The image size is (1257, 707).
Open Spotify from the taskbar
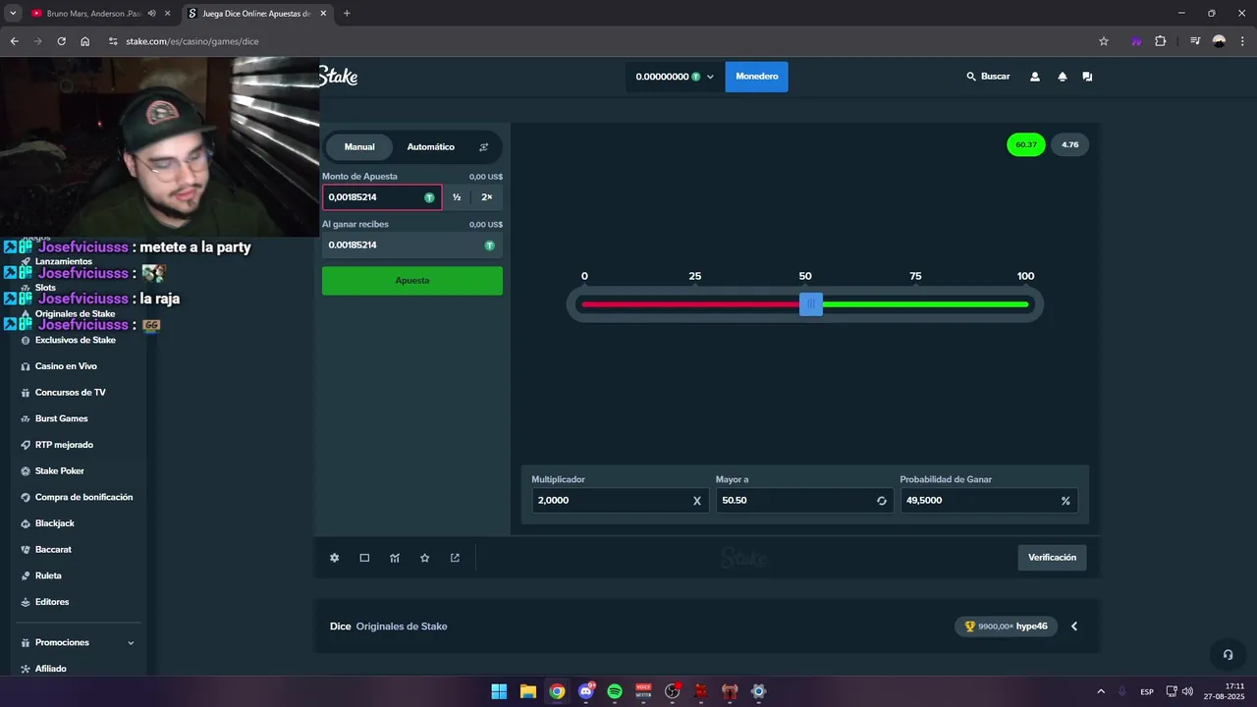615,691
